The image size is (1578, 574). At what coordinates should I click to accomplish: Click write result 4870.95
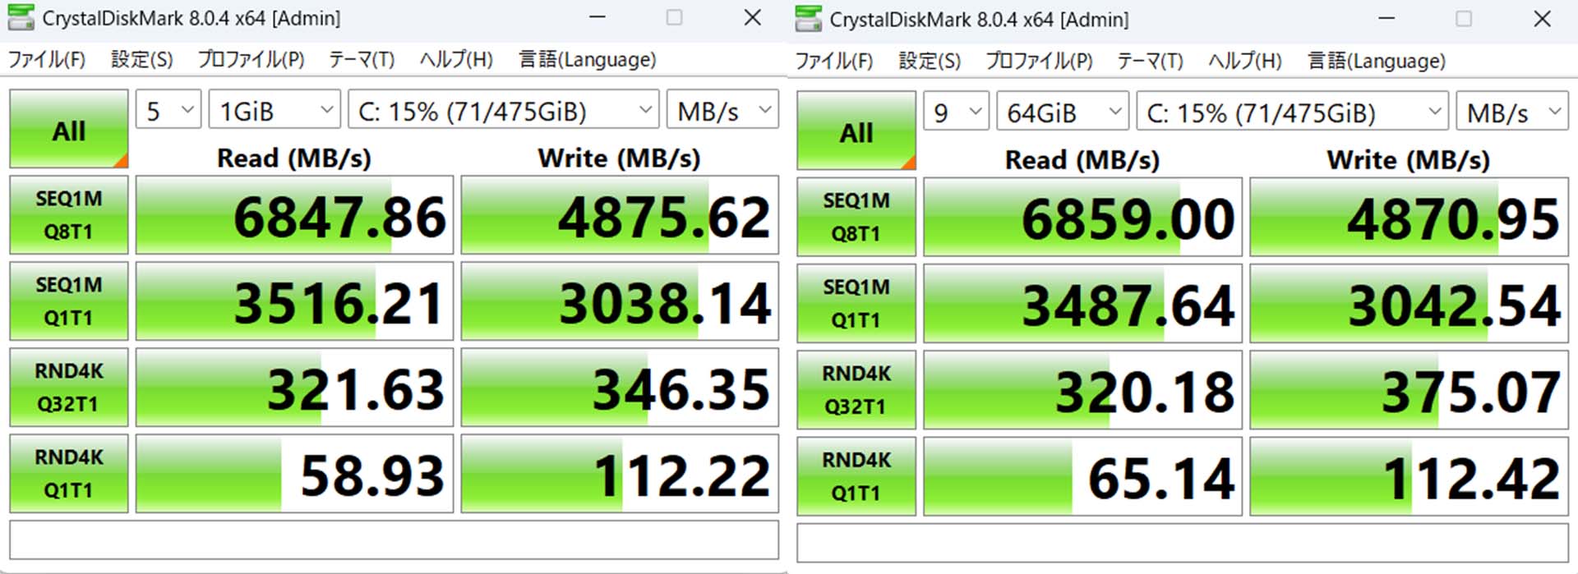1409,217
